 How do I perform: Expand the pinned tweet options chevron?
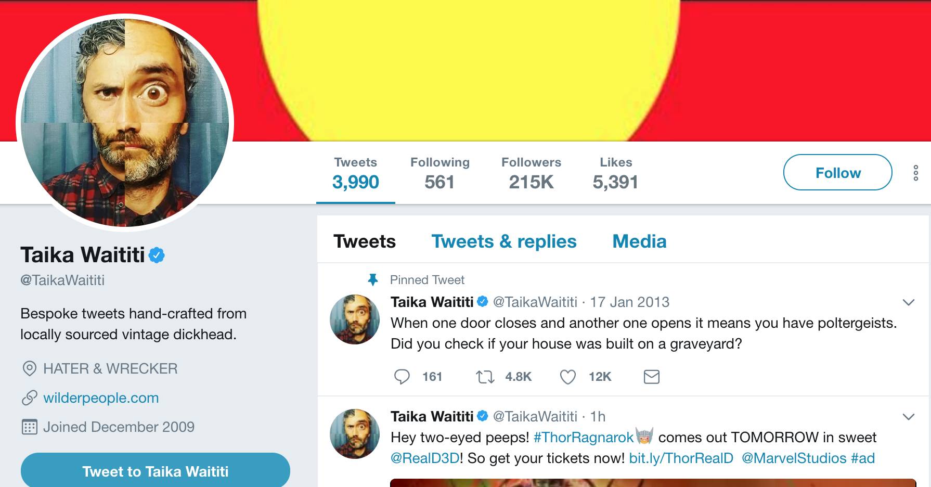(908, 302)
